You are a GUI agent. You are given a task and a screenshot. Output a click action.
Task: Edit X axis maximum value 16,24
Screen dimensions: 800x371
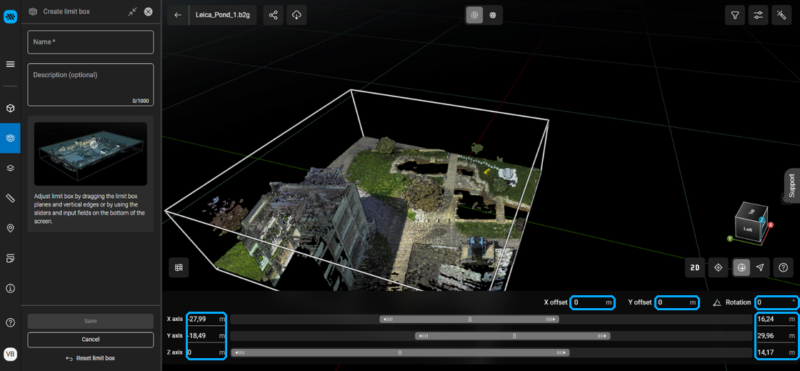(776, 319)
